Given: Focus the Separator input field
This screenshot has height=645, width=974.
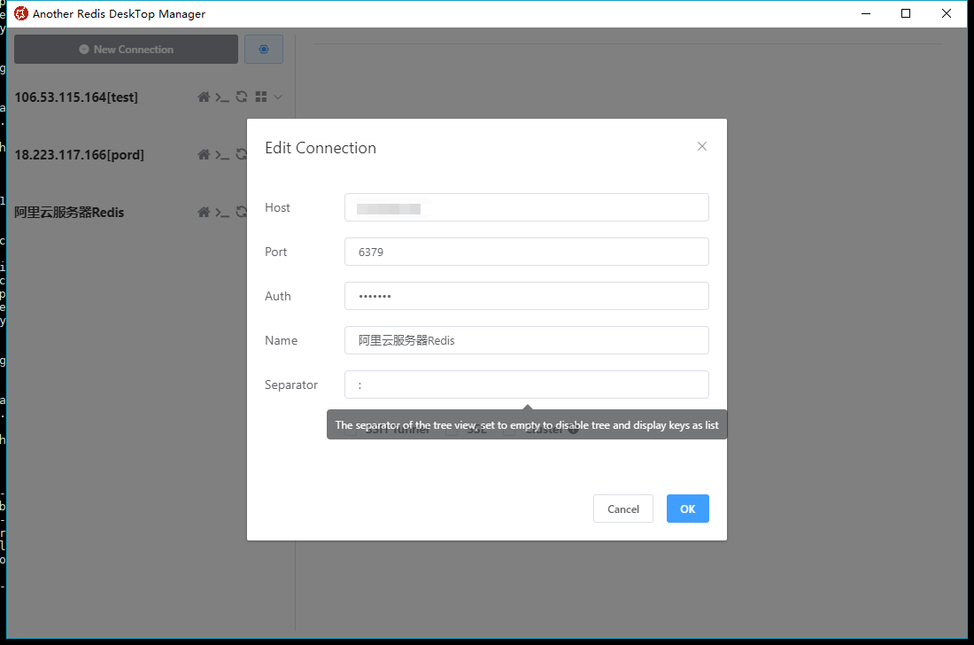Looking at the screenshot, I should [x=527, y=385].
